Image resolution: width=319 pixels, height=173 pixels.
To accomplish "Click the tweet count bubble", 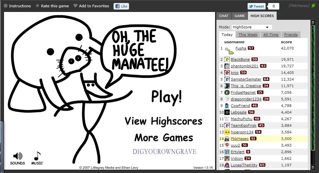I will tap(274, 6).
